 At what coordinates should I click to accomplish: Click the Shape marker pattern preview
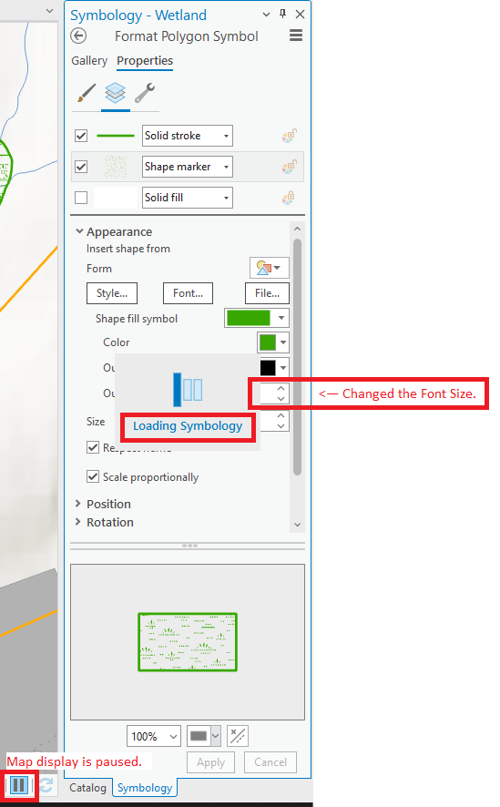point(116,167)
